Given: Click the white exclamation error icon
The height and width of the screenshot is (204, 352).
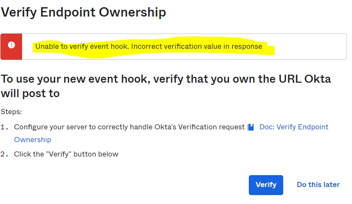Looking at the screenshot, I should 11,45.
